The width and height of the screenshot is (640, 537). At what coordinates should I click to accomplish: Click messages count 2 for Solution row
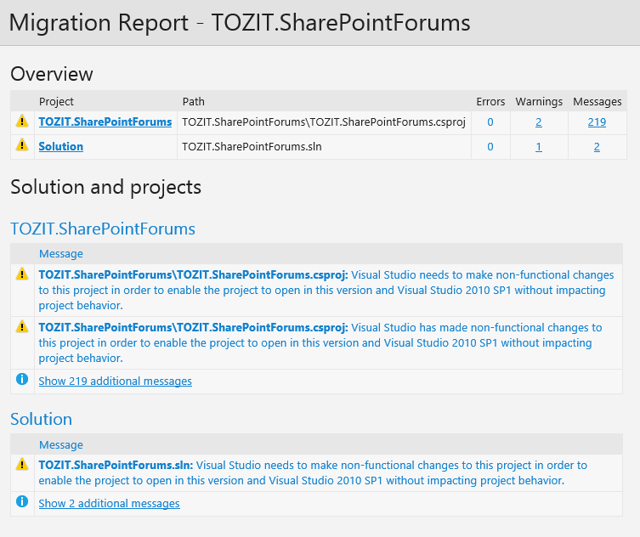(x=597, y=146)
